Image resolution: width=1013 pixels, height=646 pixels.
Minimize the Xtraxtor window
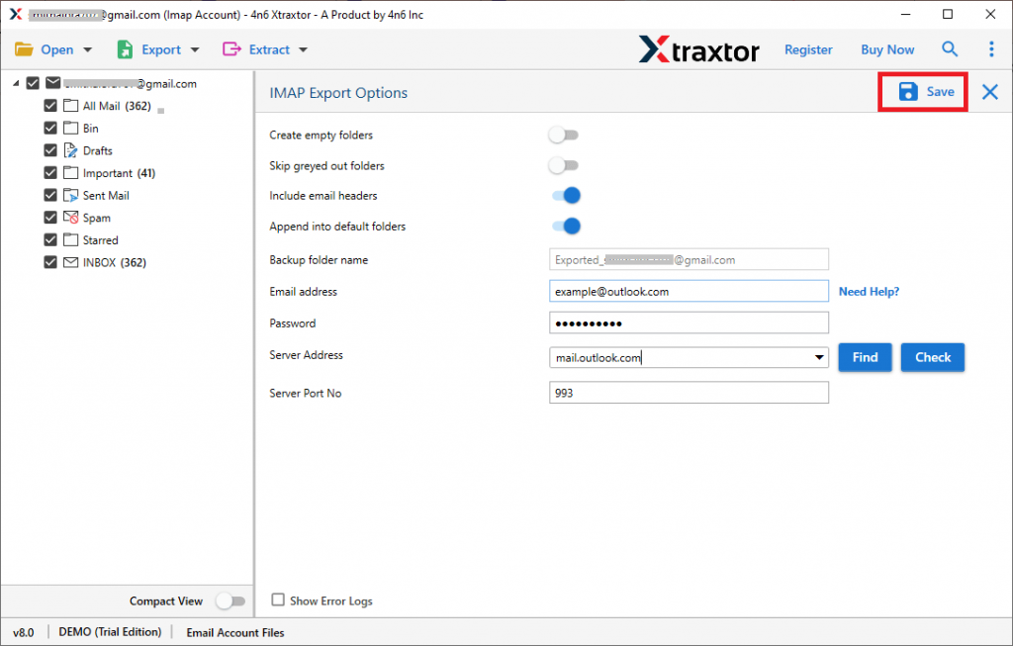(906, 14)
